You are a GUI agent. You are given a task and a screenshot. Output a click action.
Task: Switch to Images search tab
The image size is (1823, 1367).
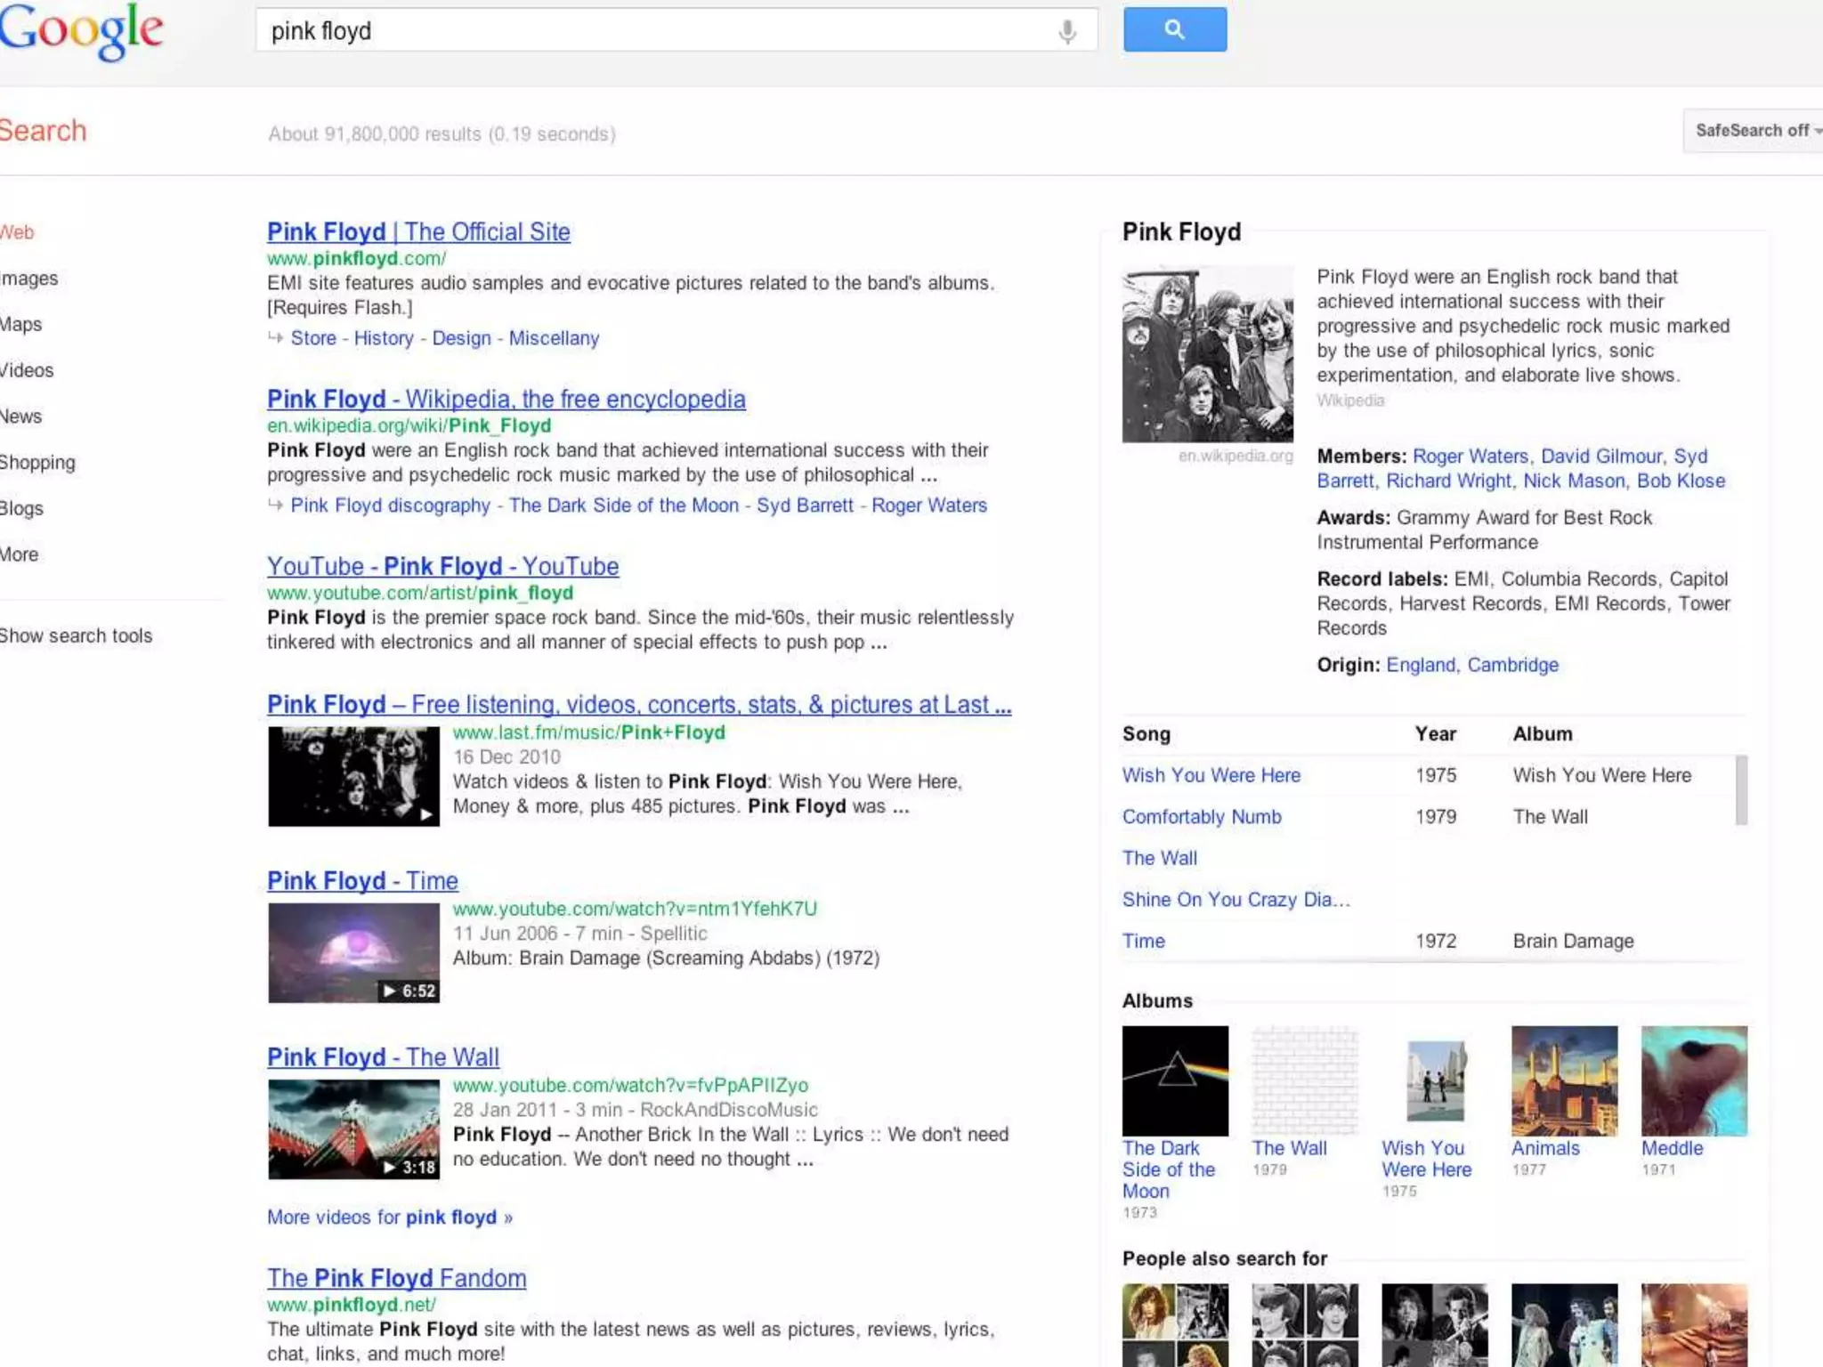point(29,279)
